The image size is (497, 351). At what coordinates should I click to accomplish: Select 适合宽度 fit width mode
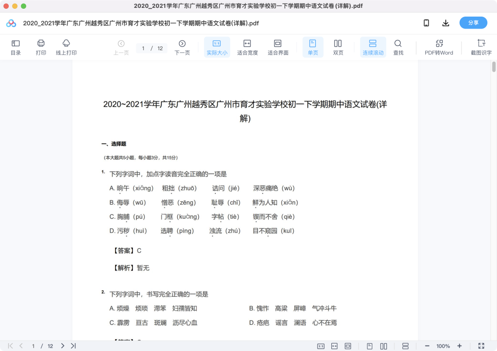coord(247,47)
